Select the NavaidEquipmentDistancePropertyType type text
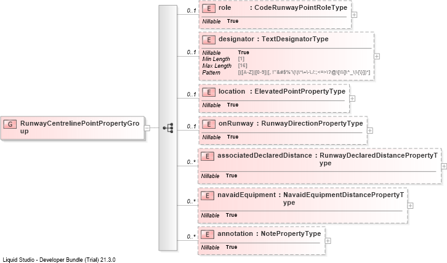The height and width of the screenshot is (263, 447). (344, 198)
